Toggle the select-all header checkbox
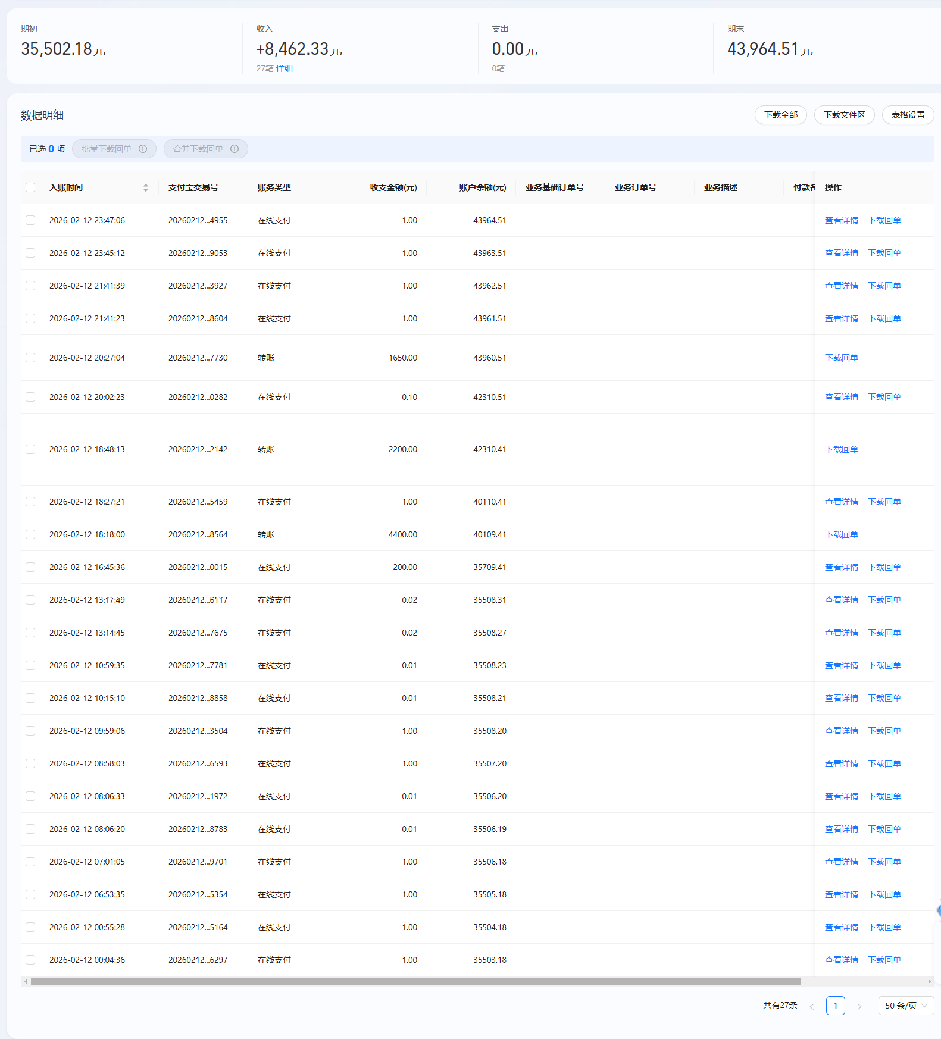941x1039 pixels. [x=30, y=188]
